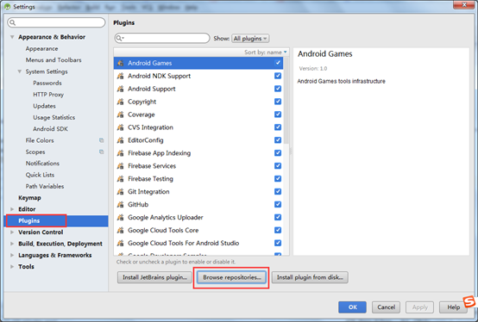Click the File Colors project-level icon

tap(102, 140)
